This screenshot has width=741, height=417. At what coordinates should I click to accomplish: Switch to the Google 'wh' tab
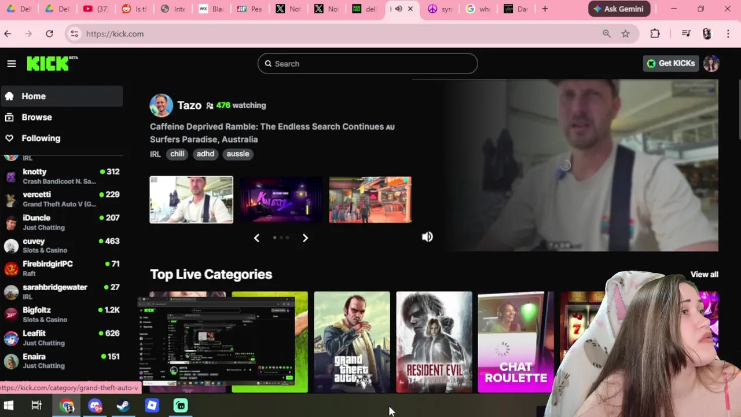(478, 9)
